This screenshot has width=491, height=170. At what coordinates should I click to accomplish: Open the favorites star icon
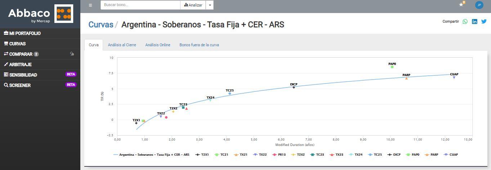[461, 5]
